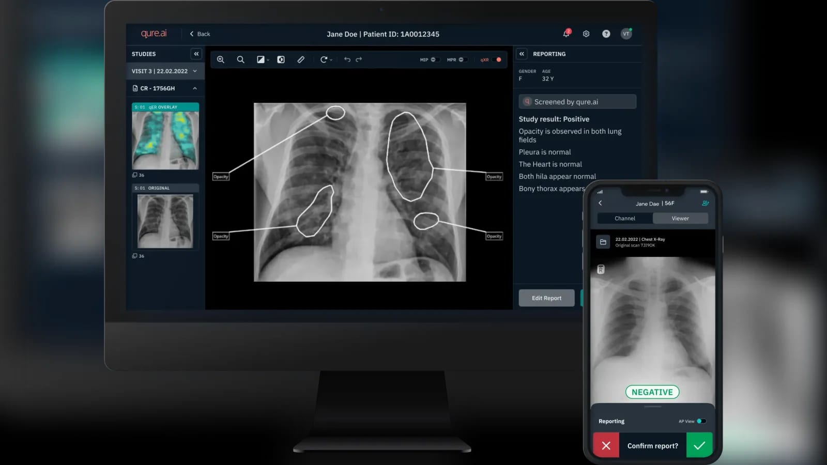Click the invert image tool
Viewport: 827px width, 465px height.
tap(281, 59)
